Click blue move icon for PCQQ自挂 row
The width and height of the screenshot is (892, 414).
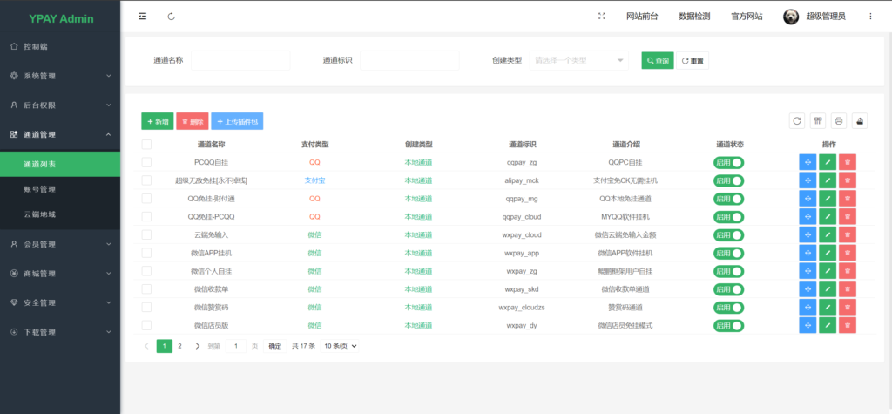(808, 162)
